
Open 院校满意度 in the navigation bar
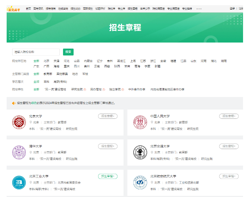tap(159, 8)
